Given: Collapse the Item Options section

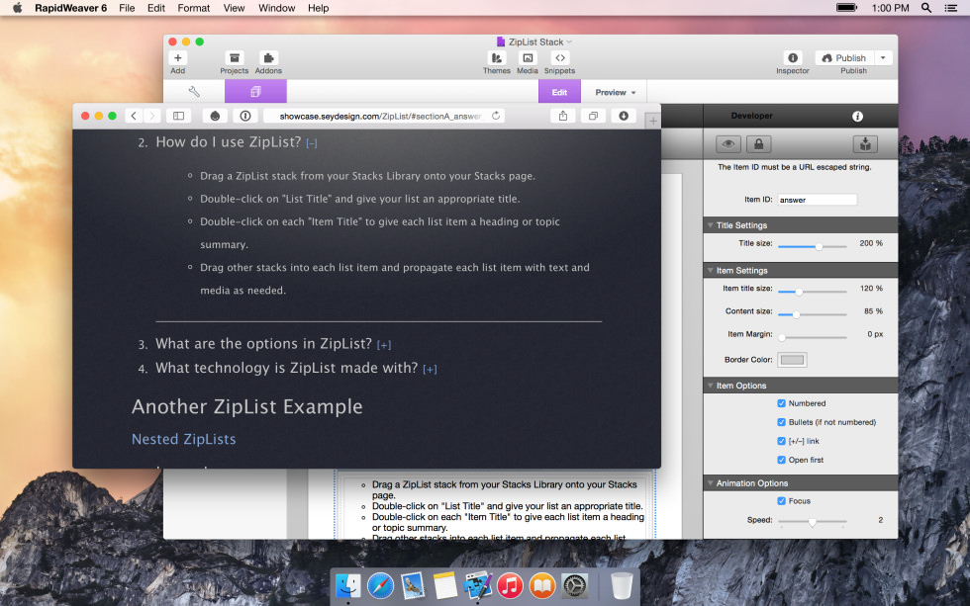Looking at the screenshot, I should pos(711,386).
